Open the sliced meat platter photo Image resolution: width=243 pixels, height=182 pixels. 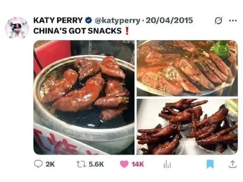coord(187,68)
